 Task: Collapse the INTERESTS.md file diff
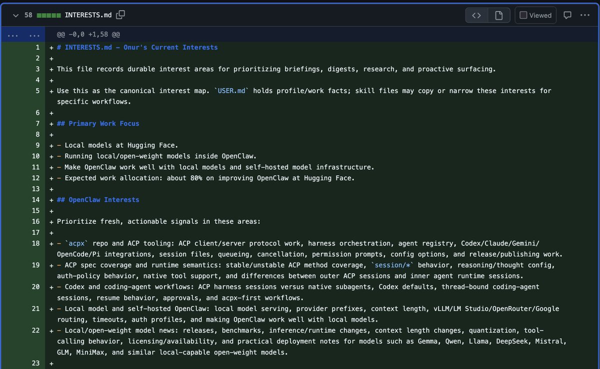(15, 15)
